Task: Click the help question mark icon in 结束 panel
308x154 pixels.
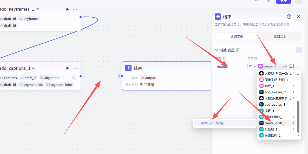Action: pyautogui.click(x=289, y=17)
